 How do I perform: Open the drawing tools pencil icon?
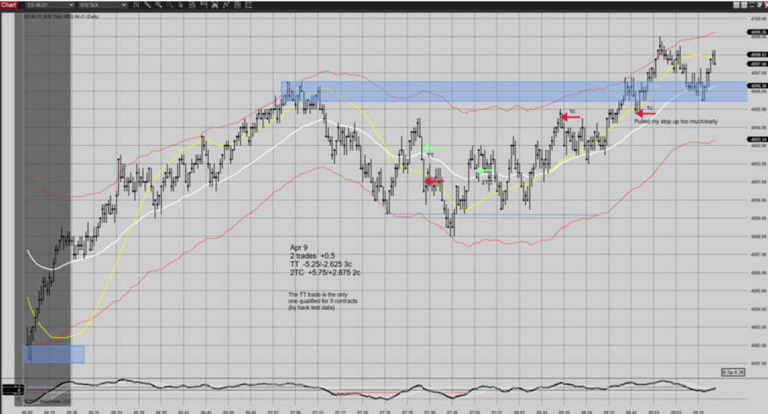coord(147,5)
